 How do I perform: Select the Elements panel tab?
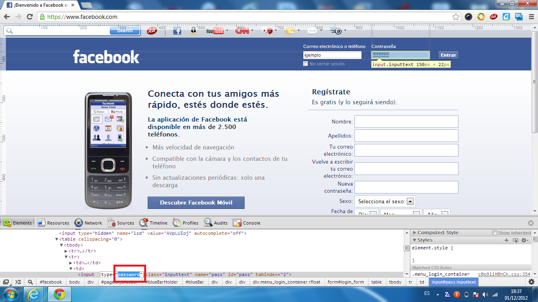point(17,223)
